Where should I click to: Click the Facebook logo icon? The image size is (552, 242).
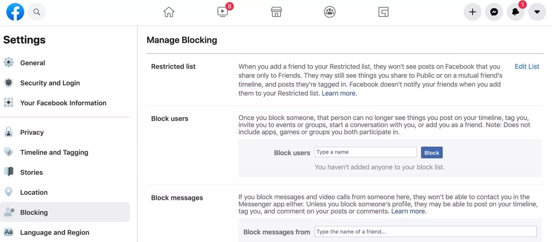[x=15, y=12]
